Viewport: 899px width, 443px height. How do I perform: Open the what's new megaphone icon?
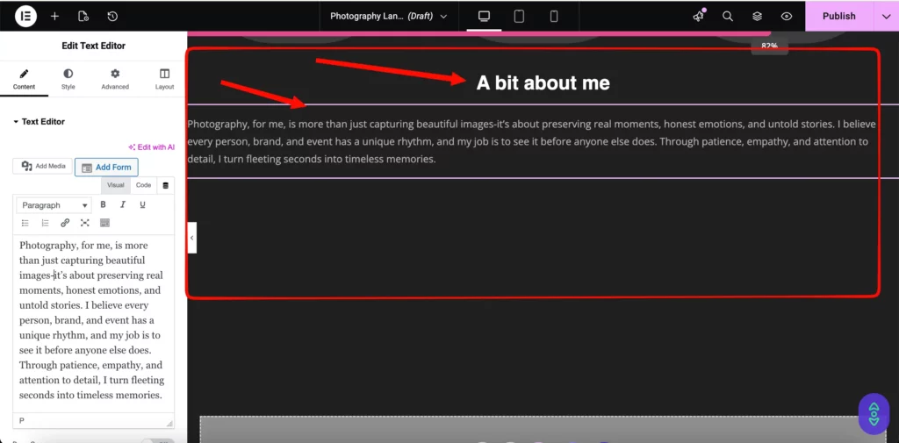click(698, 16)
